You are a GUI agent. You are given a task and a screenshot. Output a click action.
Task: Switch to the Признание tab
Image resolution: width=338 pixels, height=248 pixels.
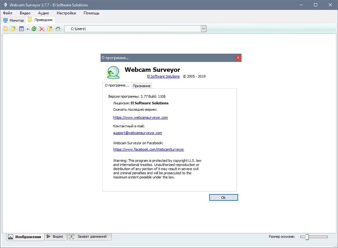pyautogui.click(x=142, y=86)
